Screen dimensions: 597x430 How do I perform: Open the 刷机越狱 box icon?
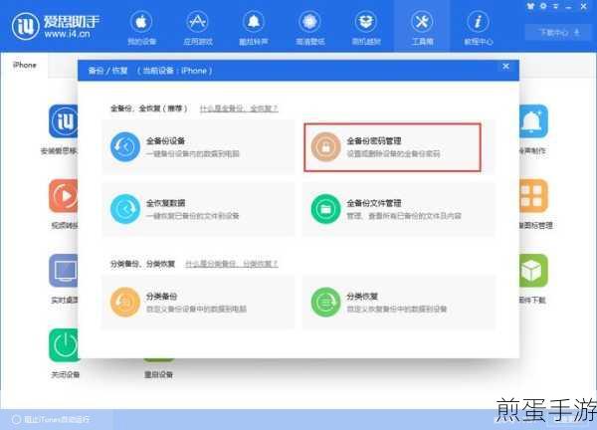pos(366,28)
